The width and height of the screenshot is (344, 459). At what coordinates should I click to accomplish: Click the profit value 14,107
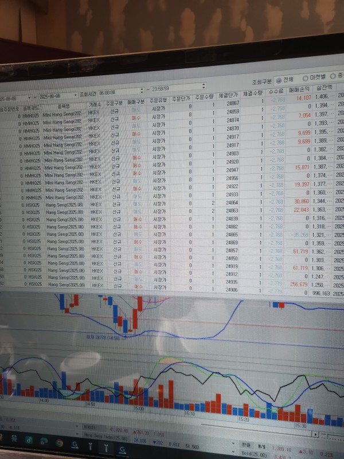(304, 98)
